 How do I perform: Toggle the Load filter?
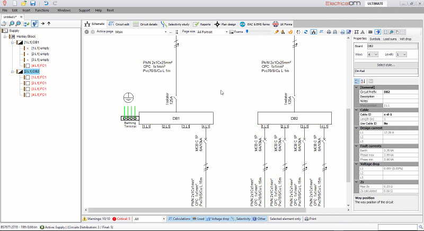(198, 219)
